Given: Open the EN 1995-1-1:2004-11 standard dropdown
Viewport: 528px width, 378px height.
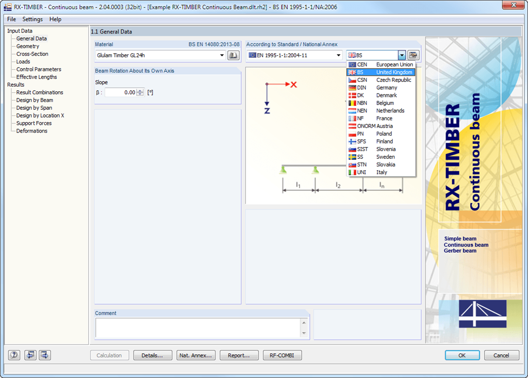Looking at the screenshot, I should (x=338, y=55).
